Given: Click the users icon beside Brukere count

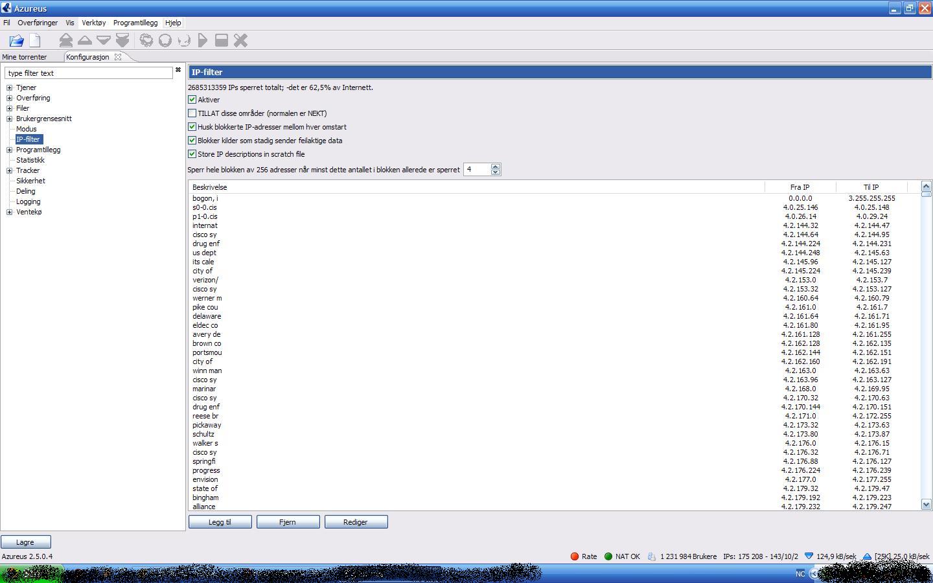Looking at the screenshot, I should [x=652, y=556].
